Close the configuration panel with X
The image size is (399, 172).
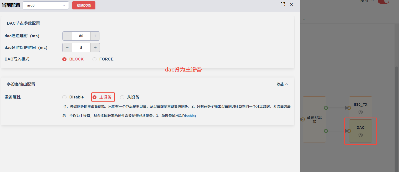click(x=291, y=4)
